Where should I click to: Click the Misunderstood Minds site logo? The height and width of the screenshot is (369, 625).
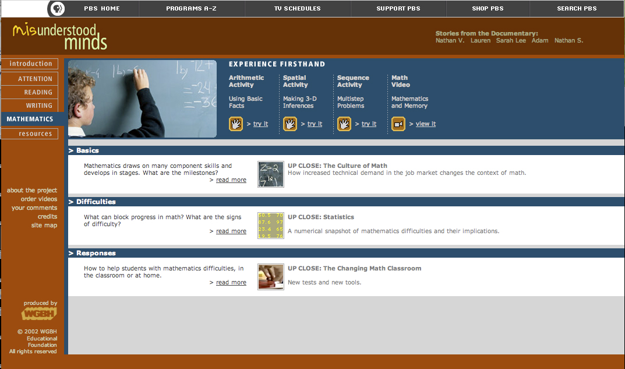[60, 36]
